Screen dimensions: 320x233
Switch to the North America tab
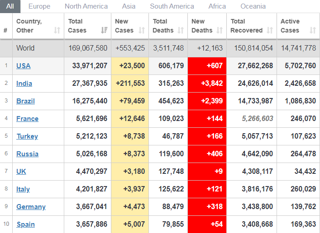tap(86, 6)
